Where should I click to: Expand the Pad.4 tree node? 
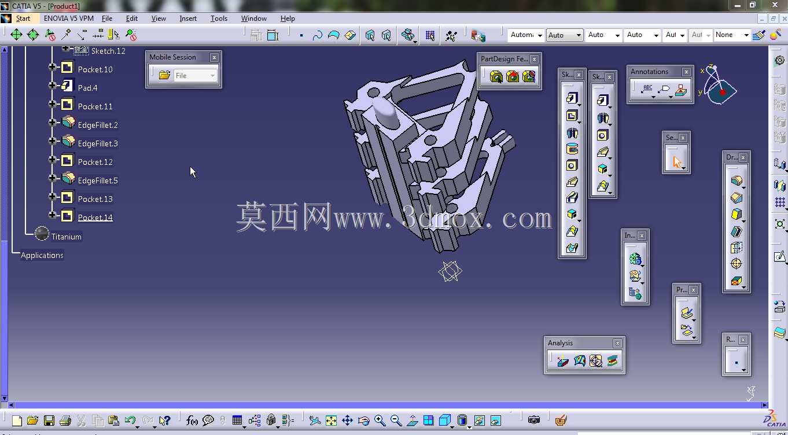point(53,86)
